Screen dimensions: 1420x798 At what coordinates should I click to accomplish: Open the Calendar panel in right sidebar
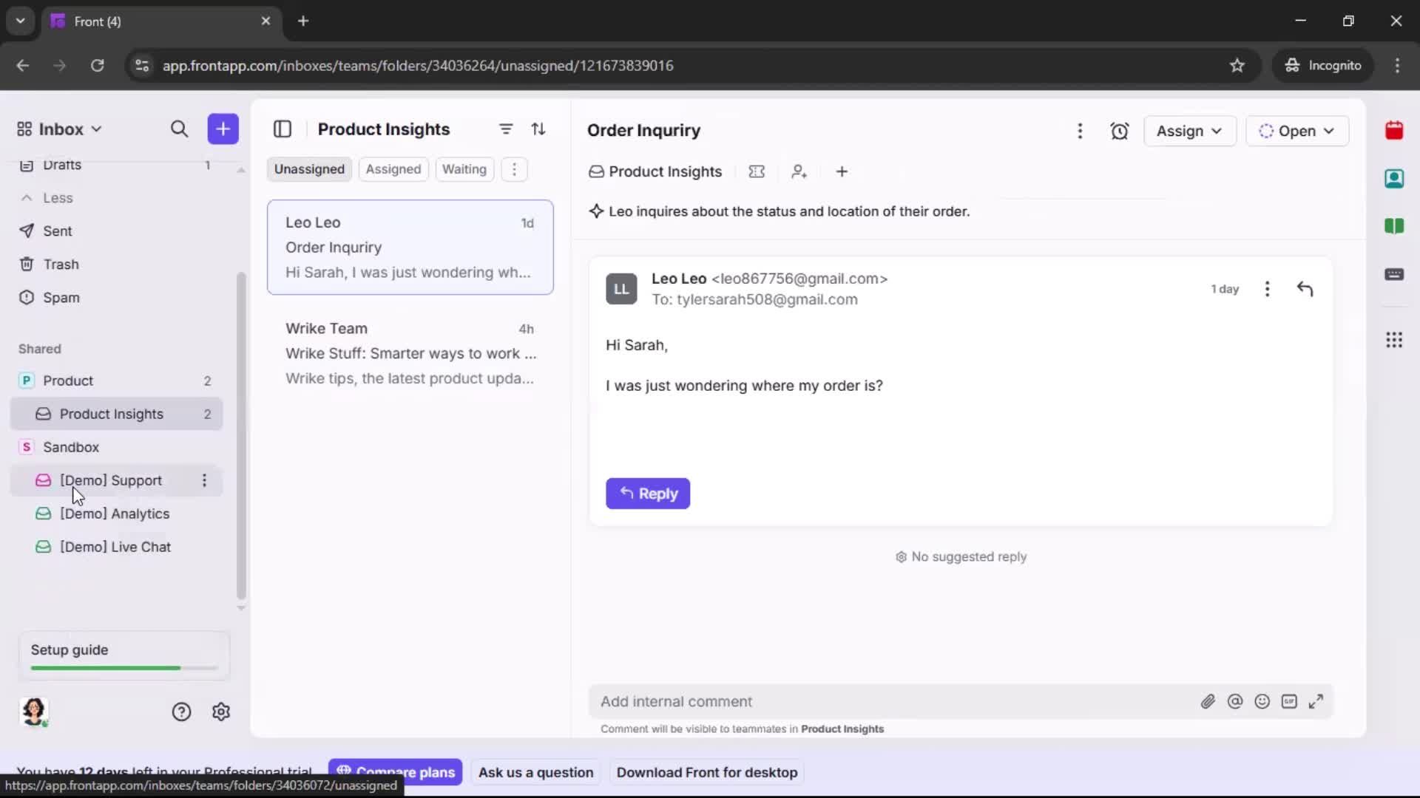pyautogui.click(x=1395, y=131)
